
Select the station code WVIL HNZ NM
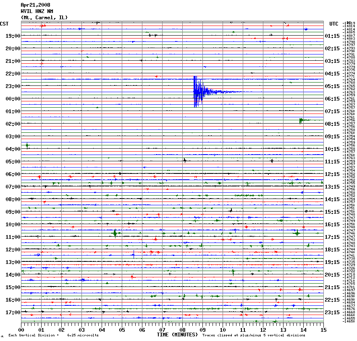37,11
